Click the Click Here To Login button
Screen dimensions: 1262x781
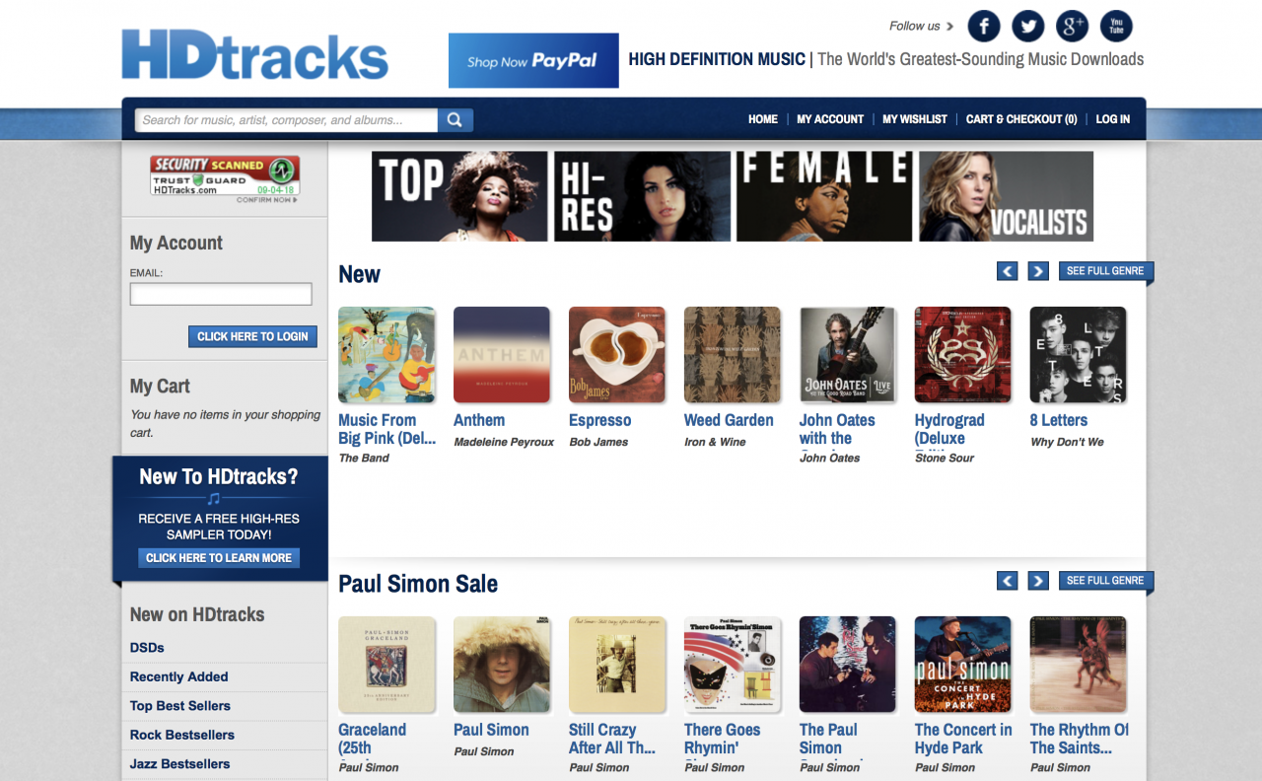click(252, 336)
